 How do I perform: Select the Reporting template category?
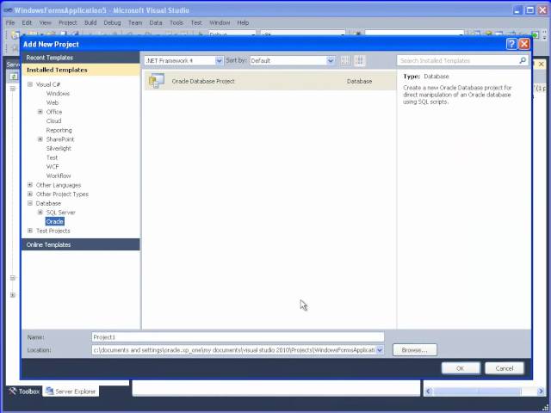pyautogui.click(x=59, y=130)
